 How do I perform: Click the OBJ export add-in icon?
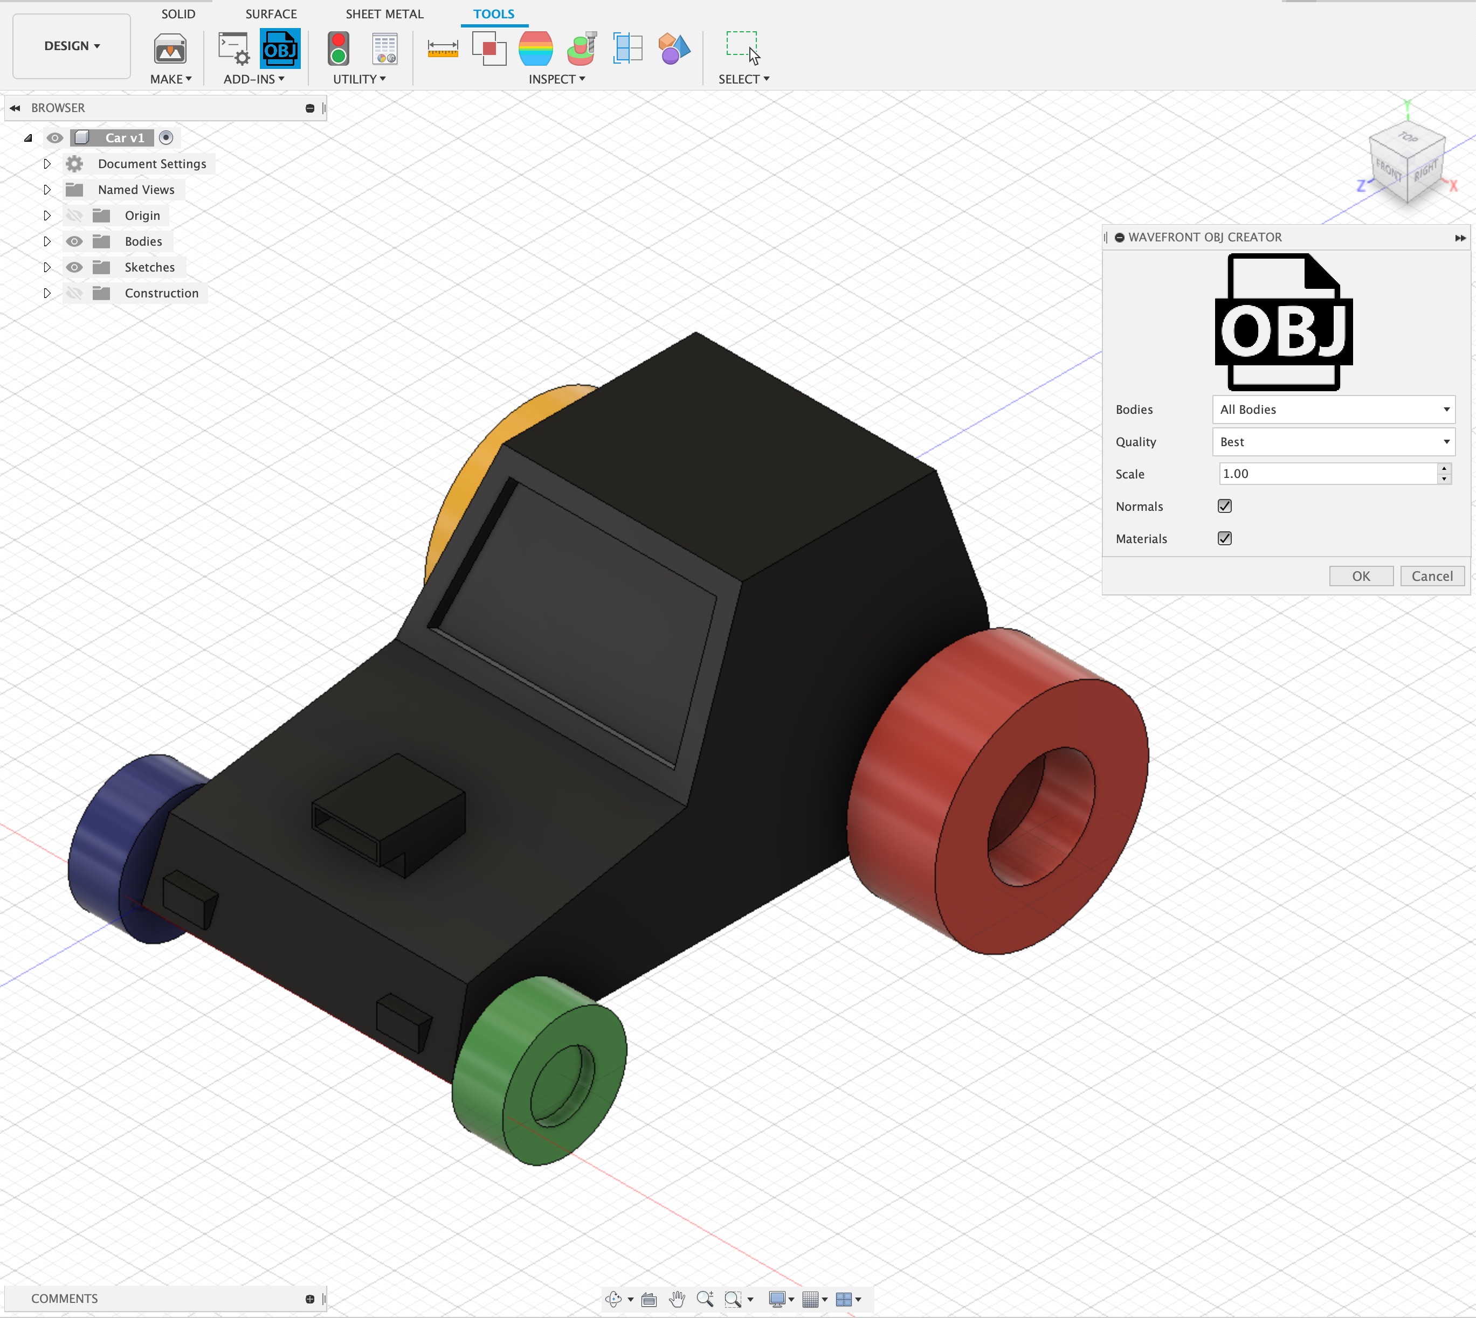[x=280, y=48]
